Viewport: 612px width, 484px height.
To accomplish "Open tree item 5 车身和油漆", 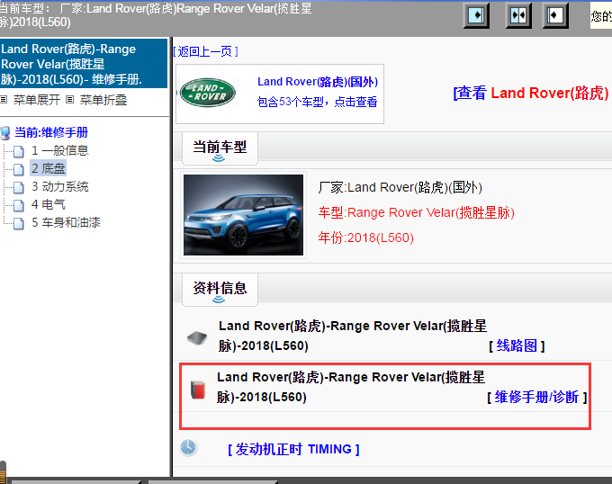I will pos(66,222).
